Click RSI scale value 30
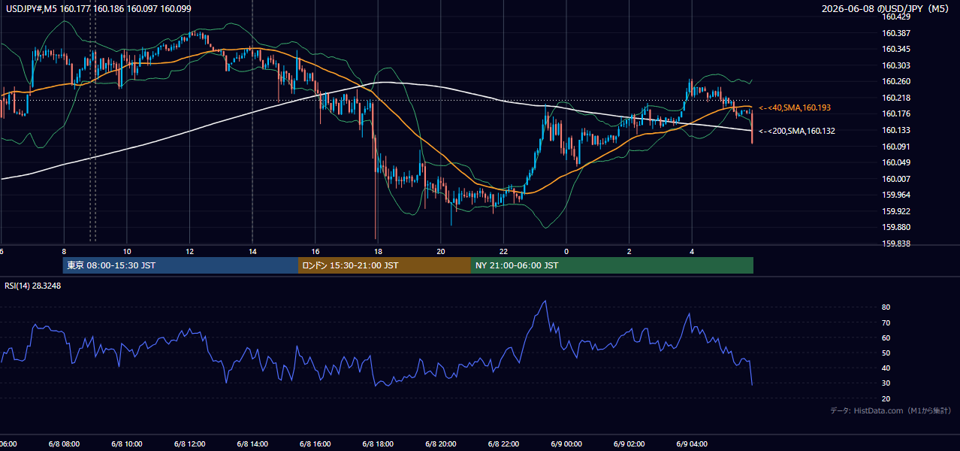The width and height of the screenshot is (960, 451). pos(886,383)
